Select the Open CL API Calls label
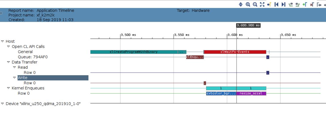The width and height of the screenshot is (326, 113). 28,47
